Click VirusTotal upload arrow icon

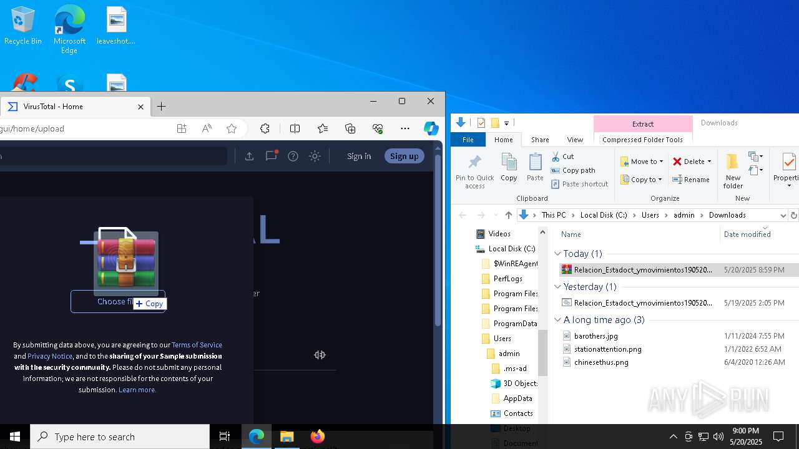coord(249,156)
